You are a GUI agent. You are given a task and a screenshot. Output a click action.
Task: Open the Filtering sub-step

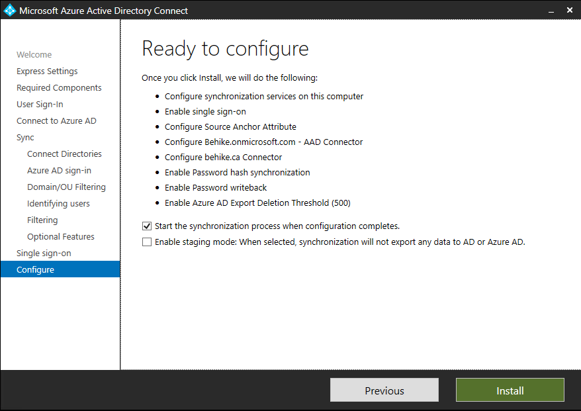pyautogui.click(x=42, y=220)
